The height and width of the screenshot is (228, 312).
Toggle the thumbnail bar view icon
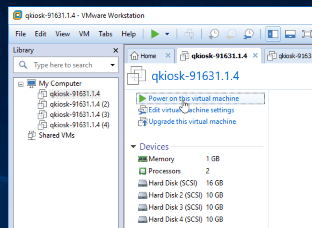(290, 34)
